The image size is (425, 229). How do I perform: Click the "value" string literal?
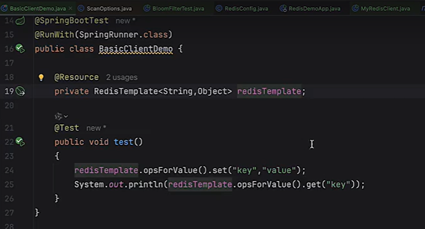tap(278, 170)
